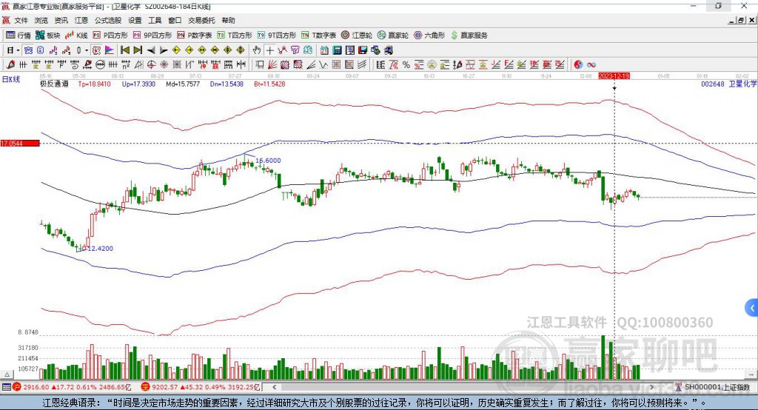The image size is (758, 410).
Task: Click the volume panel up triangle
Action: pyautogui.click(x=7, y=374)
